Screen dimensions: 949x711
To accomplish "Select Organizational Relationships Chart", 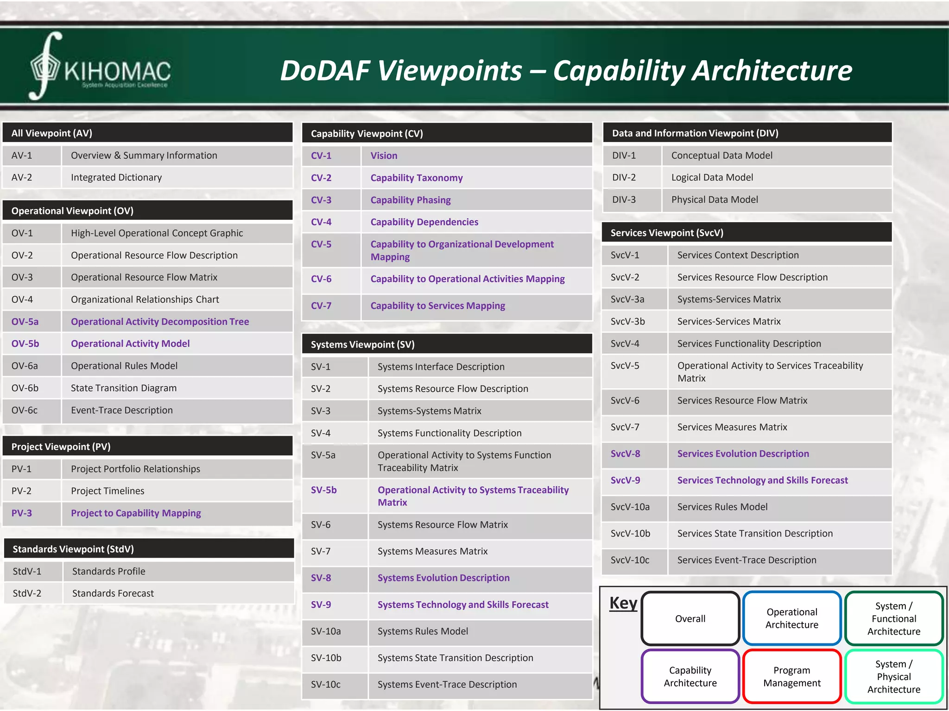I will (145, 299).
